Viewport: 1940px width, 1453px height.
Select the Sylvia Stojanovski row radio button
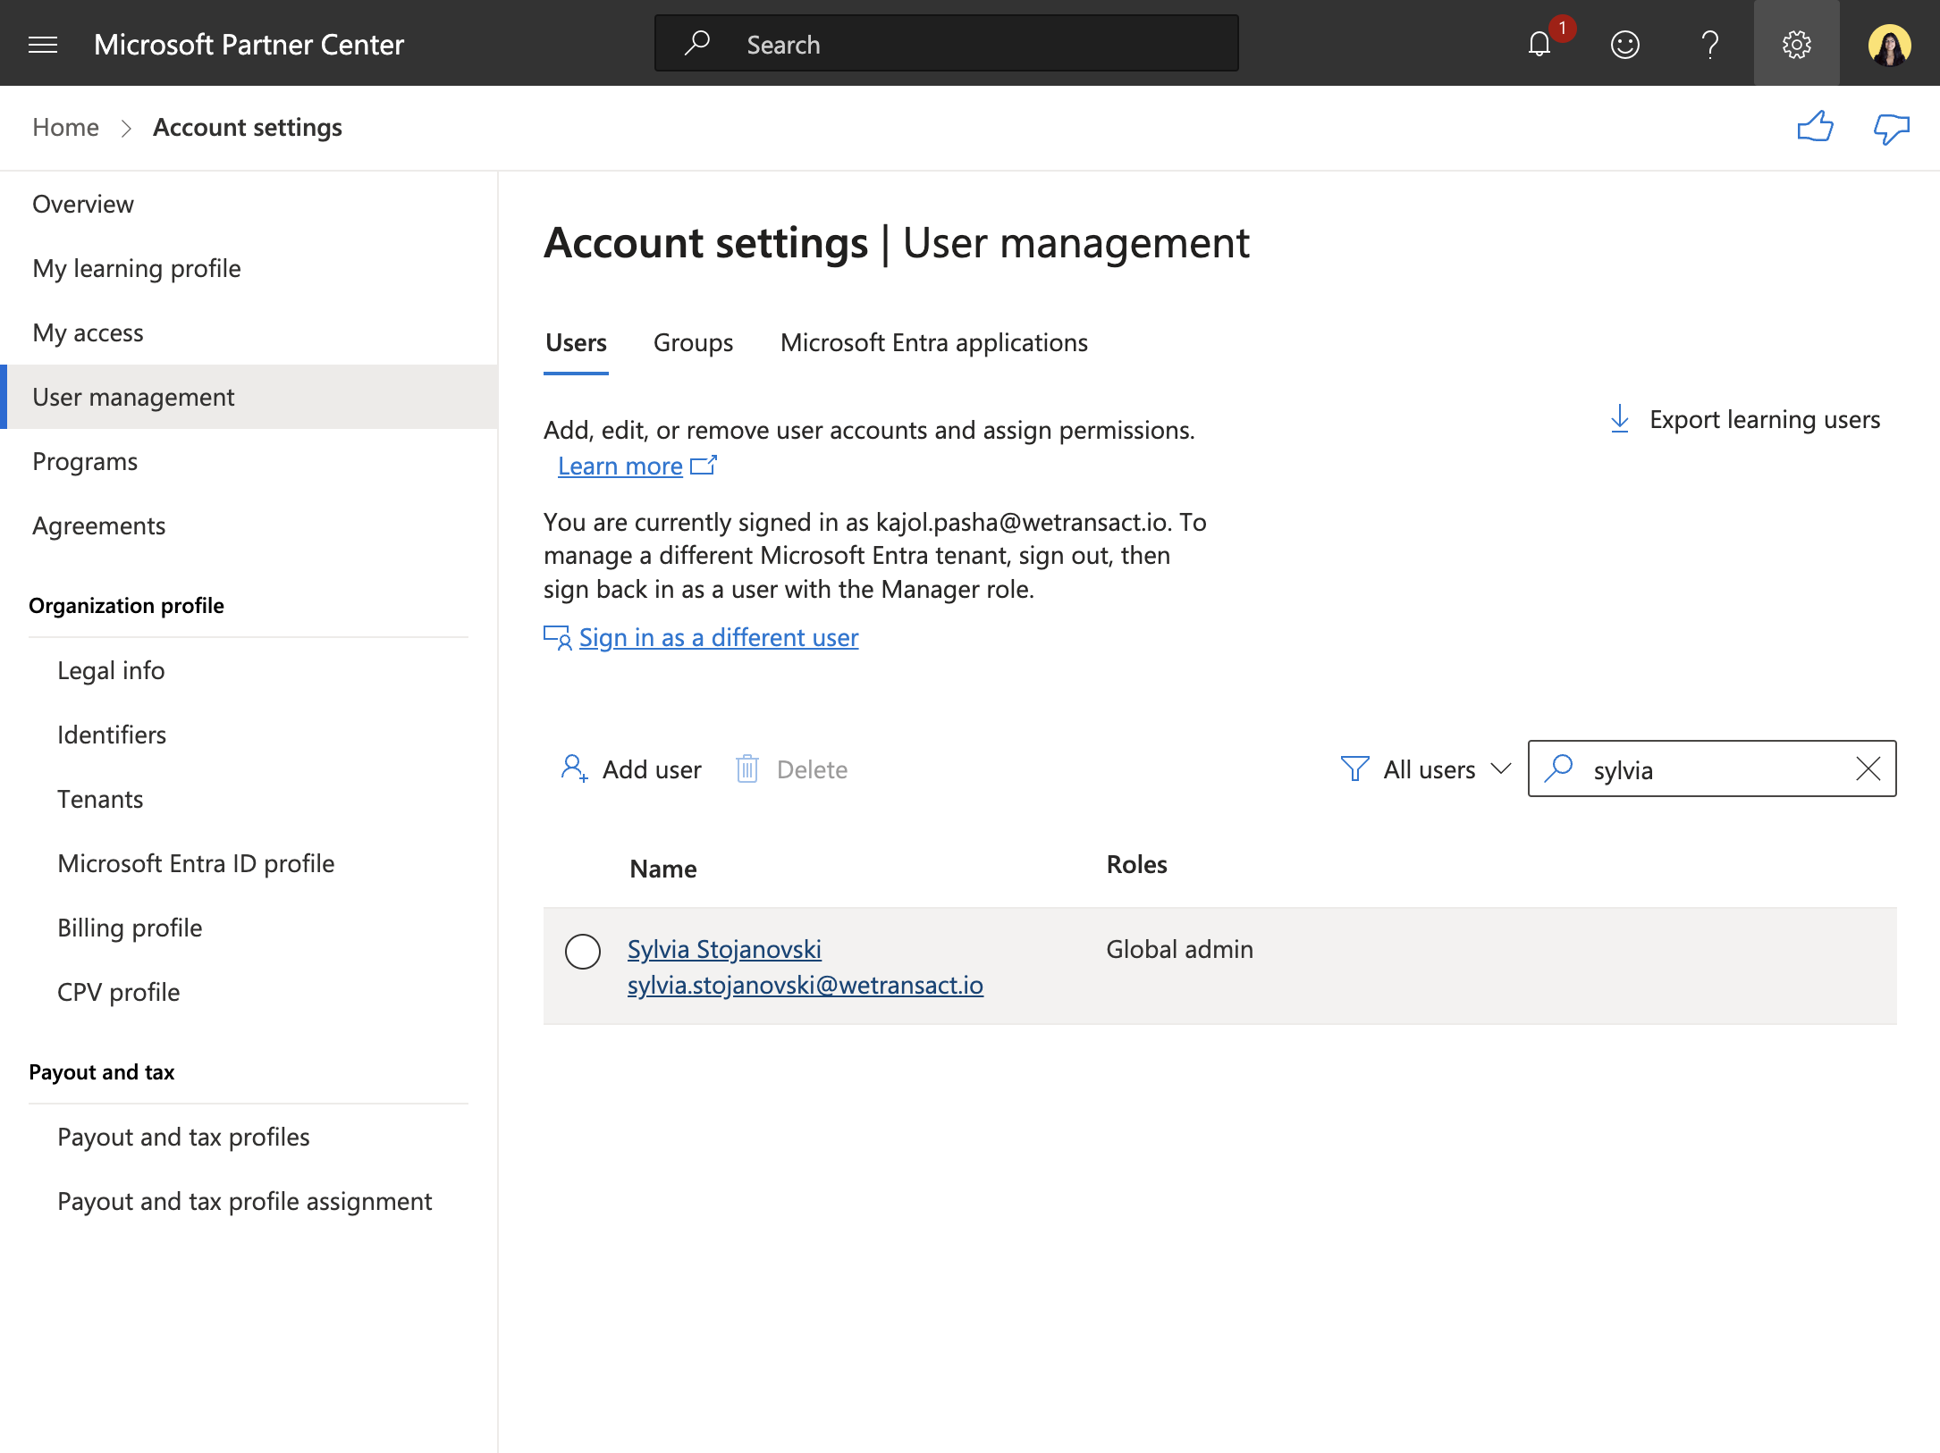[x=583, y=951]
